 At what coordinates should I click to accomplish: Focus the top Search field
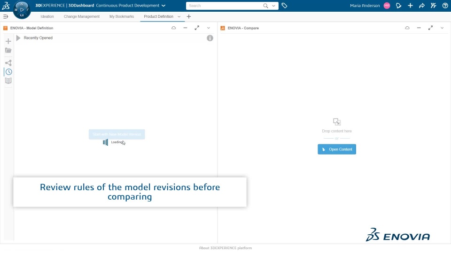click(x=225, y=6)
